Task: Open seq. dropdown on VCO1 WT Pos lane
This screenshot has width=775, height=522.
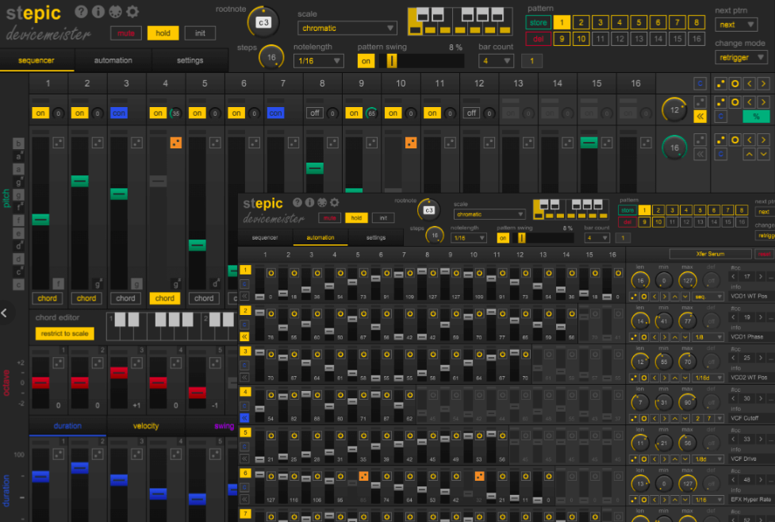Action: point(708,297)
